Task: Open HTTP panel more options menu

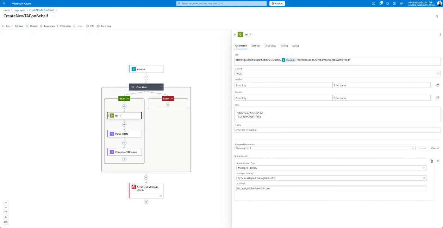Action: pyautogui.click(x=440, y=35)
